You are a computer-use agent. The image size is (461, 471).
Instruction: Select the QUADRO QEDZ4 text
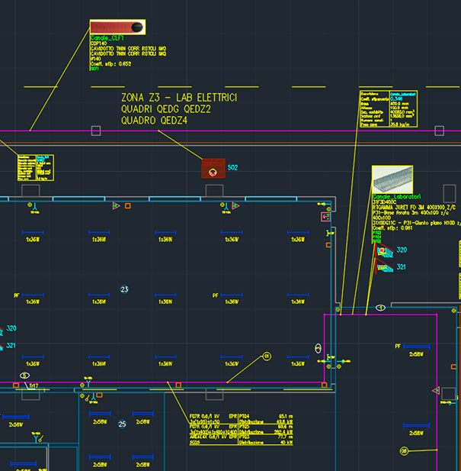pyautogui.click(x=154, y=121)
